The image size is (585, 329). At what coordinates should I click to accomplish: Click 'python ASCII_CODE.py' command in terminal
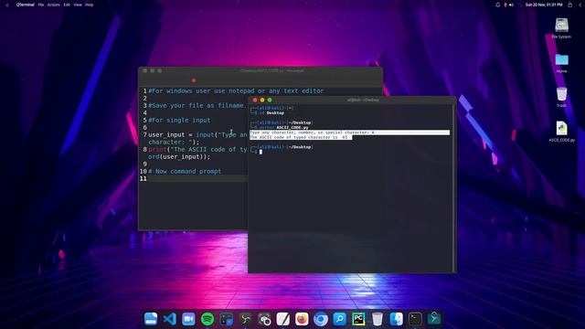pyautogui.click(x=284, y=128)
